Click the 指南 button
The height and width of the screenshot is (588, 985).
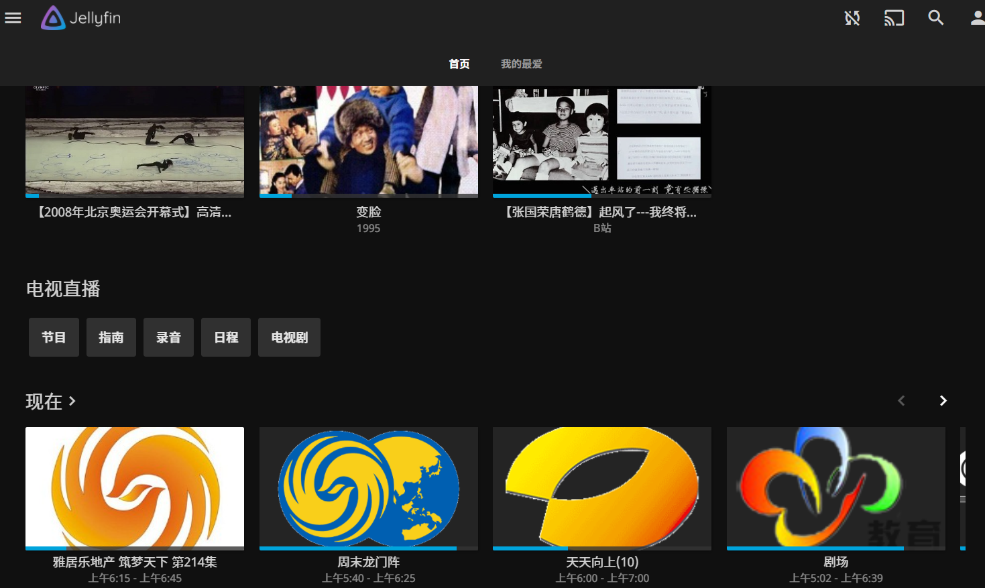111,337
